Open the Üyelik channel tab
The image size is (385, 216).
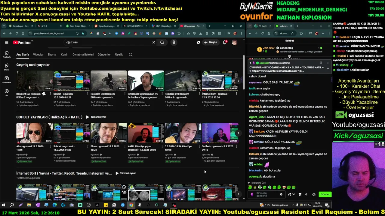[x=119, y=55]
